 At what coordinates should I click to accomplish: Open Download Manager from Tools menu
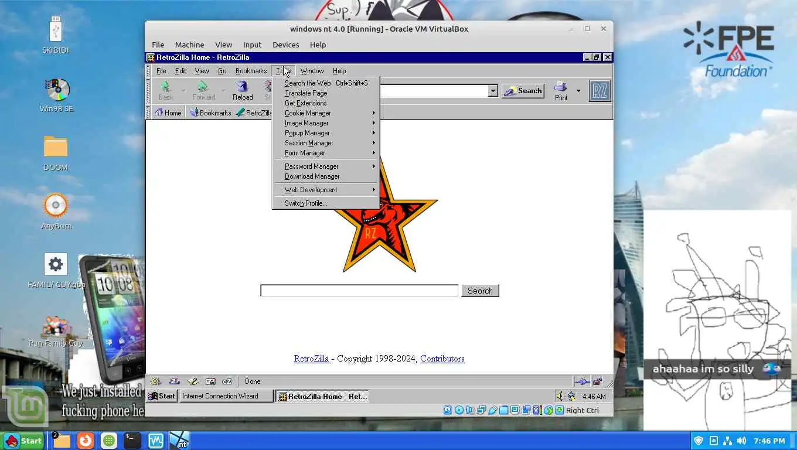[326, 176]
